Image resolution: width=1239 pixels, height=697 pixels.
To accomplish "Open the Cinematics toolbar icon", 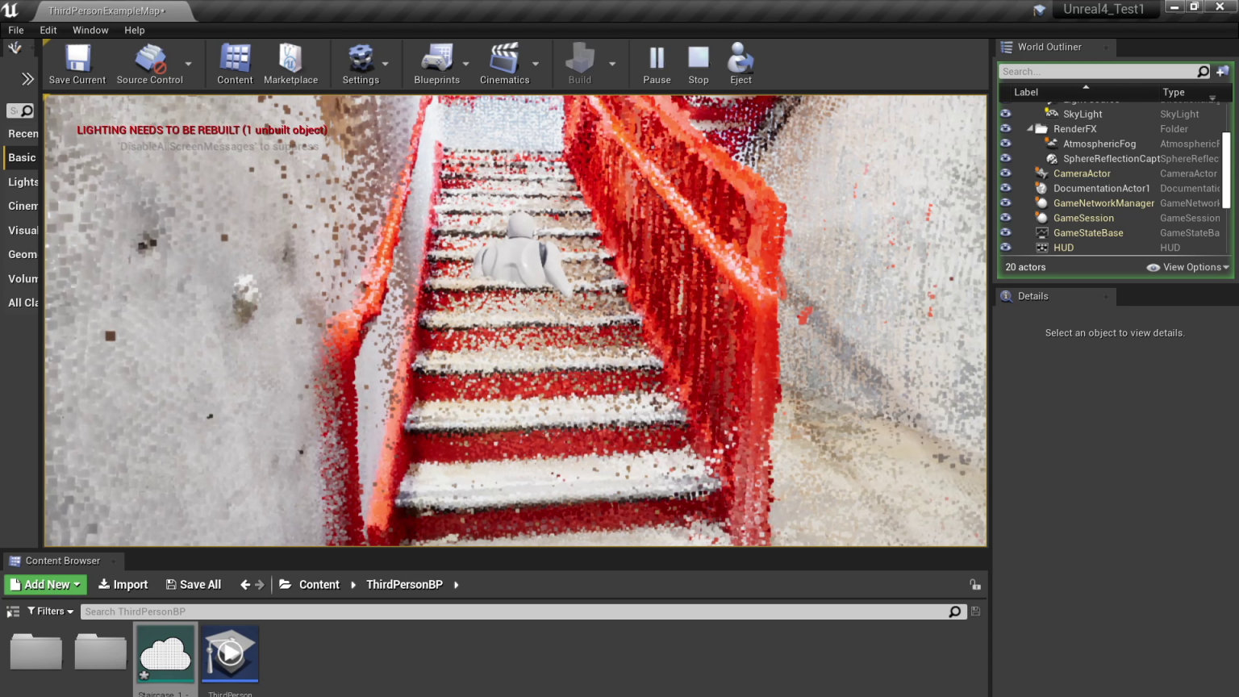I will [x=504, y=64].
